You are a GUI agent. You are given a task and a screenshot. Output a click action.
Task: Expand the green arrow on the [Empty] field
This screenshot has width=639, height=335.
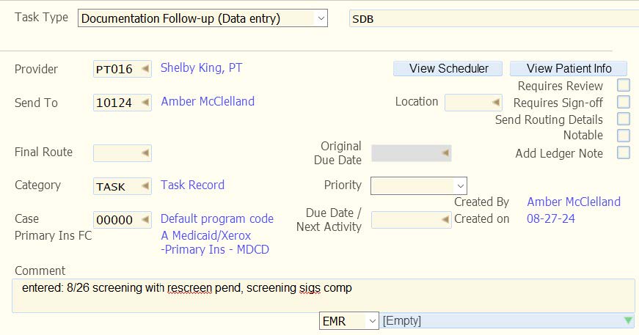[x=628, y=321]
